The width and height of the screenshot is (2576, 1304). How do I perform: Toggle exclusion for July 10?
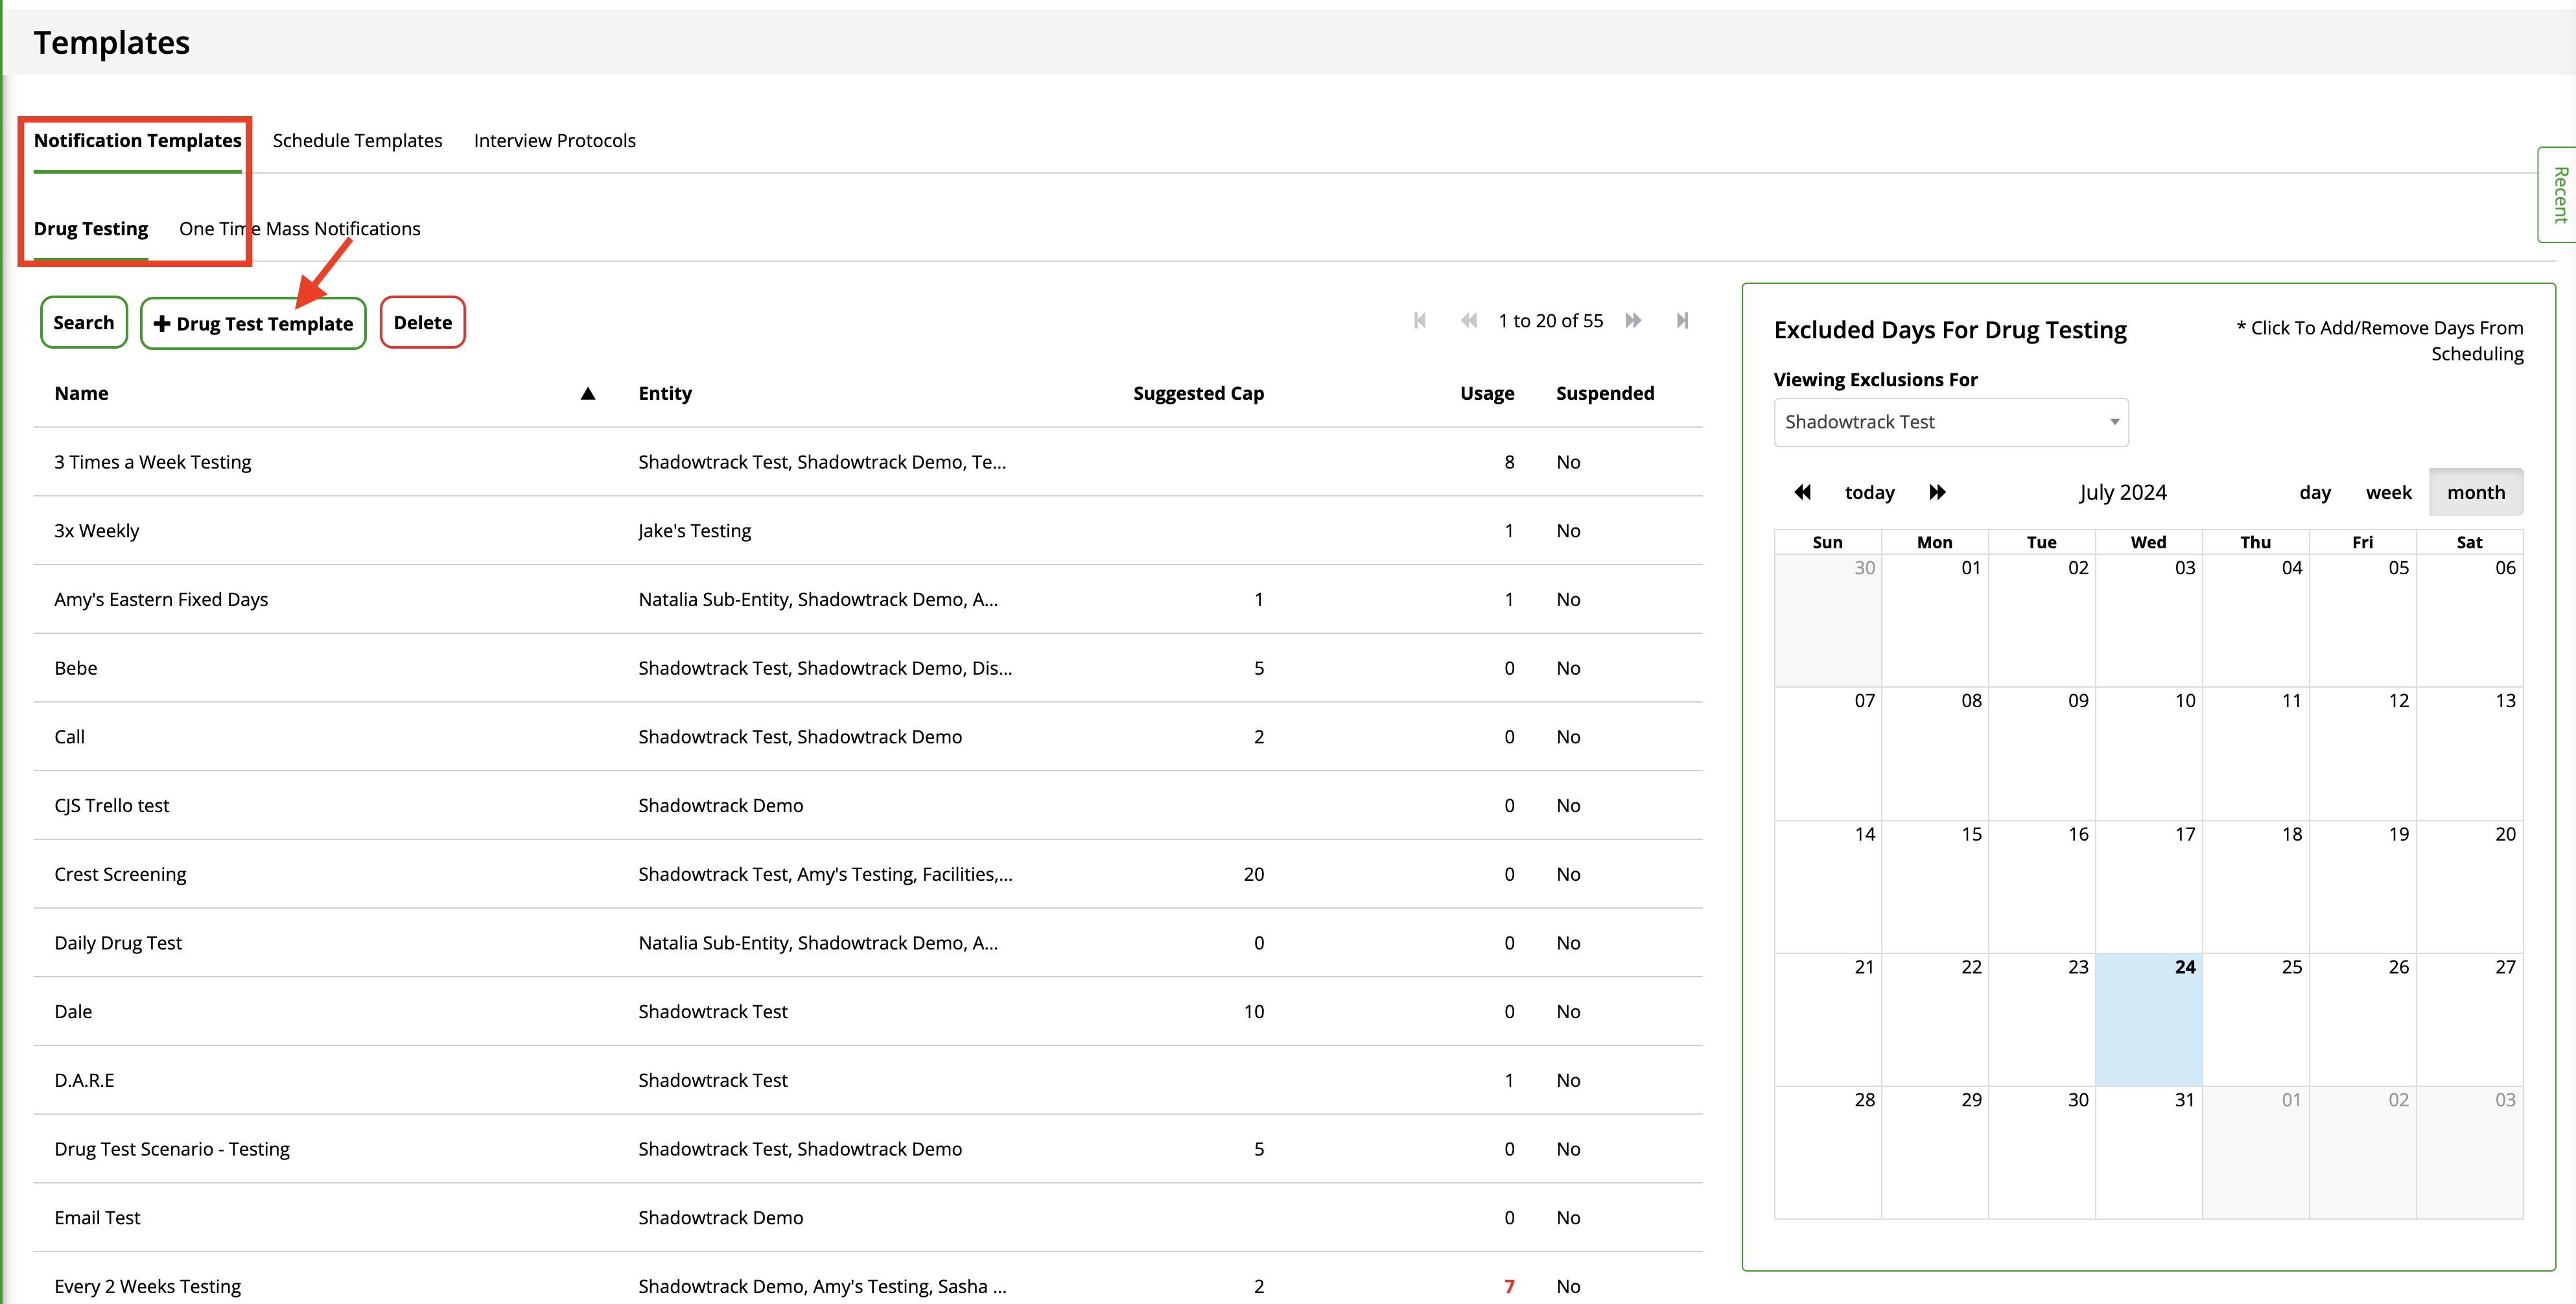[2148, 753]
